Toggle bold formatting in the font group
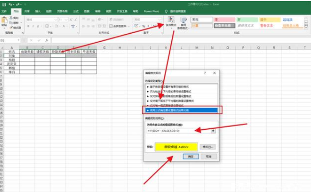 tap(28, 26)
